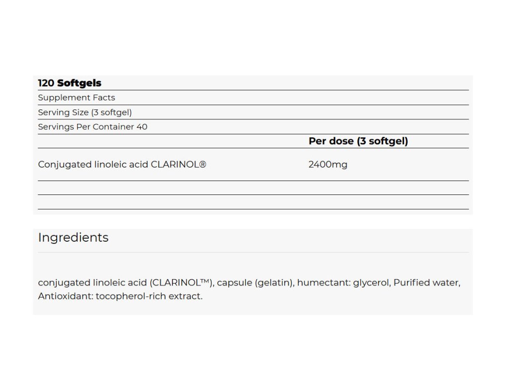
Task: Click Antioxidant: tocopherol-rich extract text
Action: point(120,296)
